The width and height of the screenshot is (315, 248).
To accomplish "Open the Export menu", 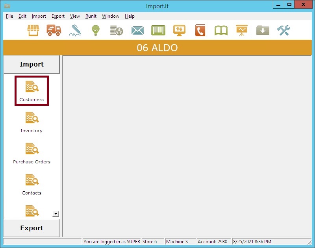I will pos(58,16).
